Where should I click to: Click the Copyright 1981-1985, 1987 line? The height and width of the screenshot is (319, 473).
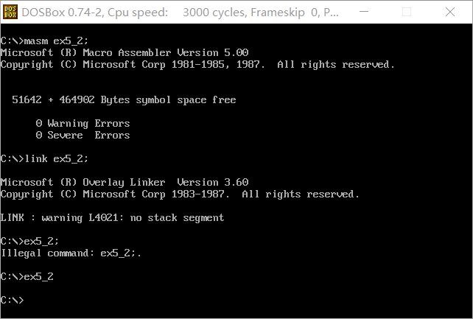pyautogui.click(x=197, y=65)
